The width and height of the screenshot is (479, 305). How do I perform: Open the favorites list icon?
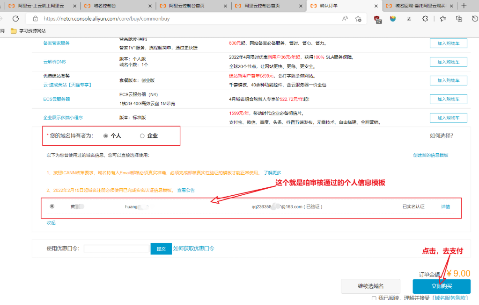443,19
